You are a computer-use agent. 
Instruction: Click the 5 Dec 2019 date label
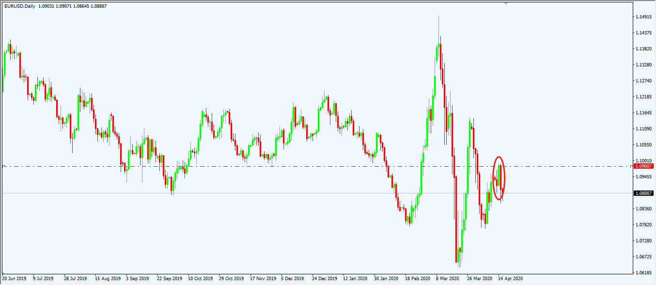pyautogui.click(x=293, y=279)
